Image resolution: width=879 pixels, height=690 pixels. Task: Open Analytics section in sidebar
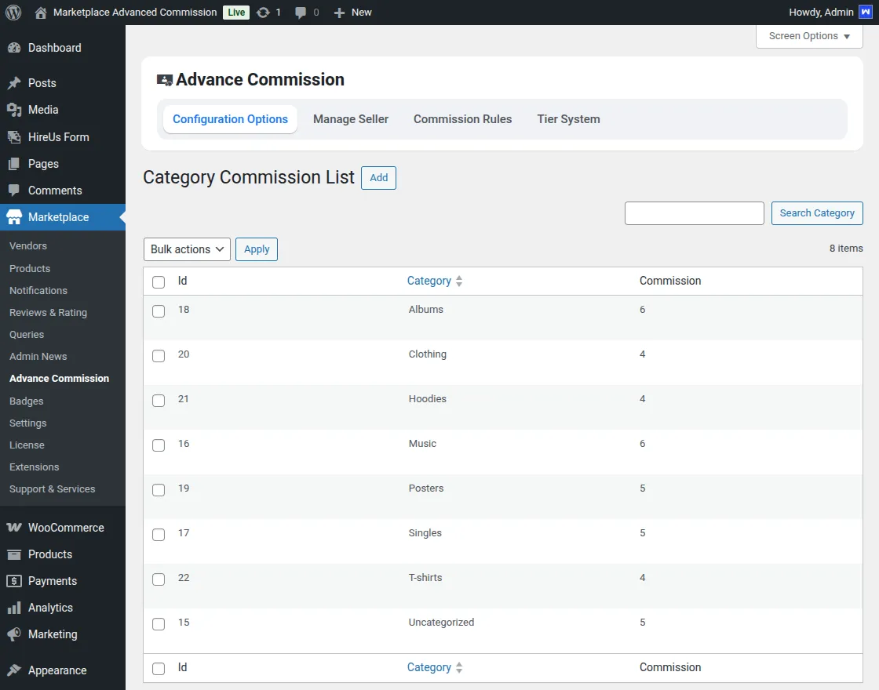tap(50, 608)
